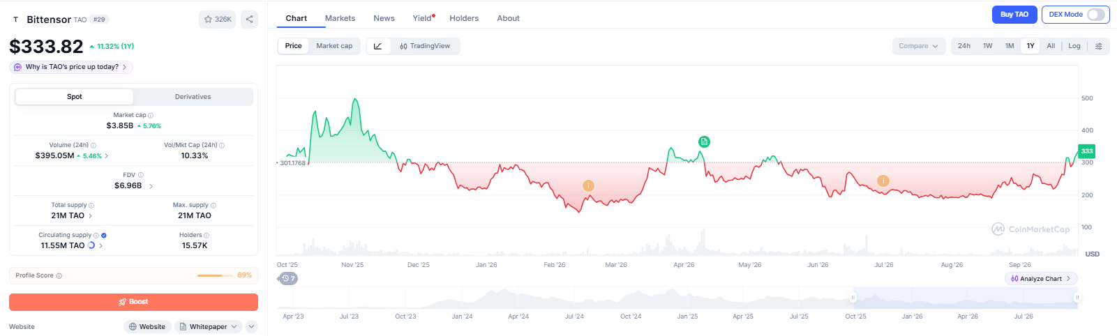Open the Holders tab
This screenshot has width=1117, height=336.
[464, 18]
